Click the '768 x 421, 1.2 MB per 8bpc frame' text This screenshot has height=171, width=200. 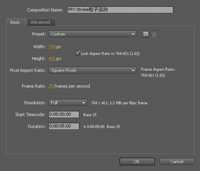tap(119, 103)
